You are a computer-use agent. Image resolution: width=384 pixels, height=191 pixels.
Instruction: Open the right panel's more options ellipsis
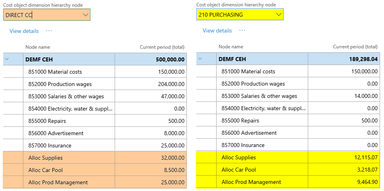point(242,31)
